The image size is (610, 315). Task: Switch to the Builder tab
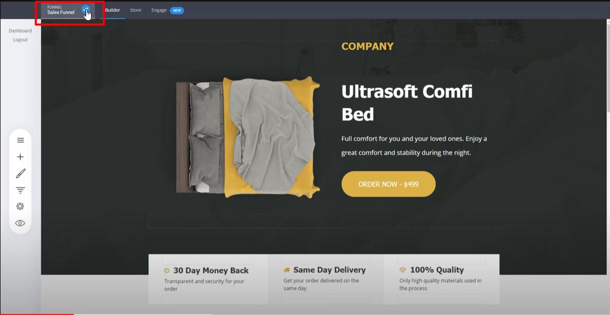click(x=113, y=10)
